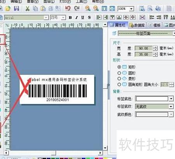This screenshot has height=159, width=175.
Task: Click the canvas vertical scrollbar up arrow
Action: pos(105,25)
